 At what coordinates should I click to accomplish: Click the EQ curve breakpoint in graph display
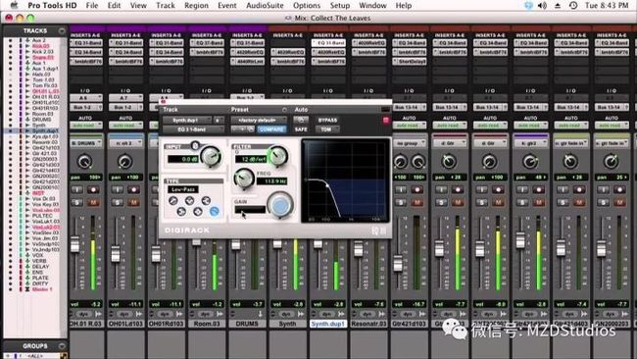coord(327,185)
